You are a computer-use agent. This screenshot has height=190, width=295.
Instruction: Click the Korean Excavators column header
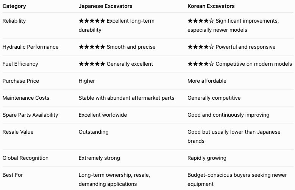click(x=211, y=6)
